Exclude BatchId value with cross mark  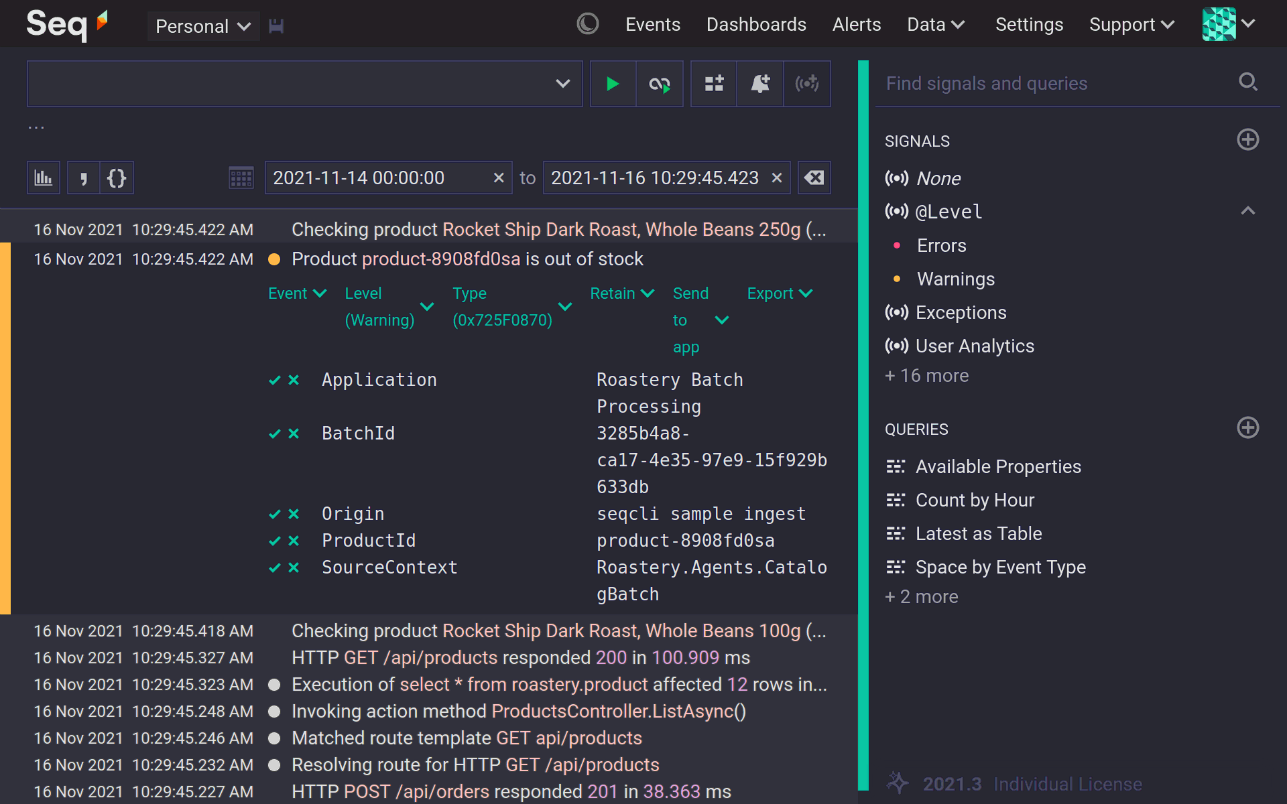tap(294, 433)
